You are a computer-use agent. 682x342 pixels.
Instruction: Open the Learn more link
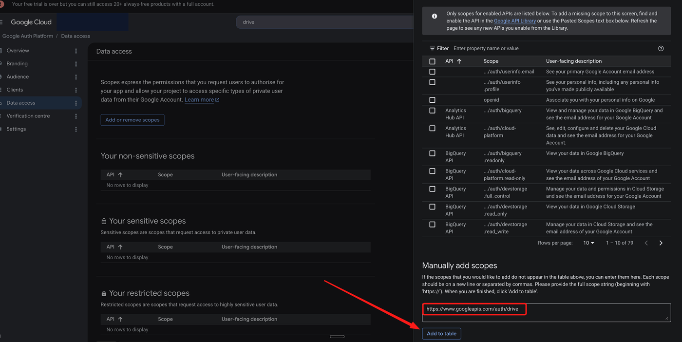click(202, 100)
